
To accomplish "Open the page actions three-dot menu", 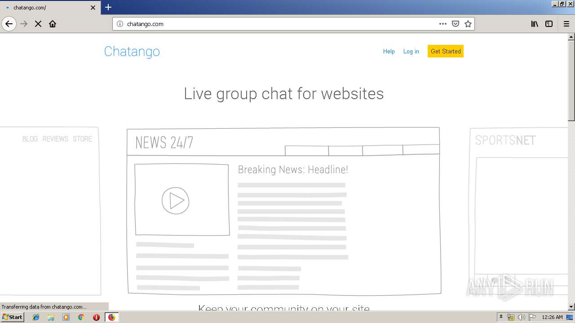I will [x=443, y=24].
